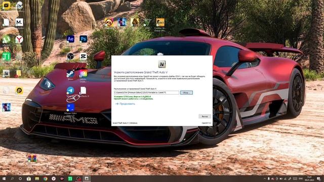Open OBS Studio desktop shortcut
This screenshot has height=182, width=324.
70,56
